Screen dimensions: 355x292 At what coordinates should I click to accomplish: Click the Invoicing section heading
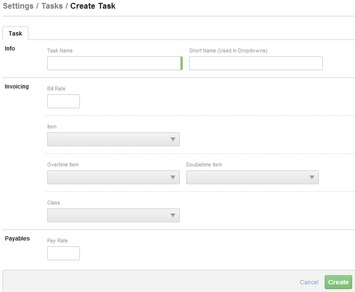coord(17,87)
